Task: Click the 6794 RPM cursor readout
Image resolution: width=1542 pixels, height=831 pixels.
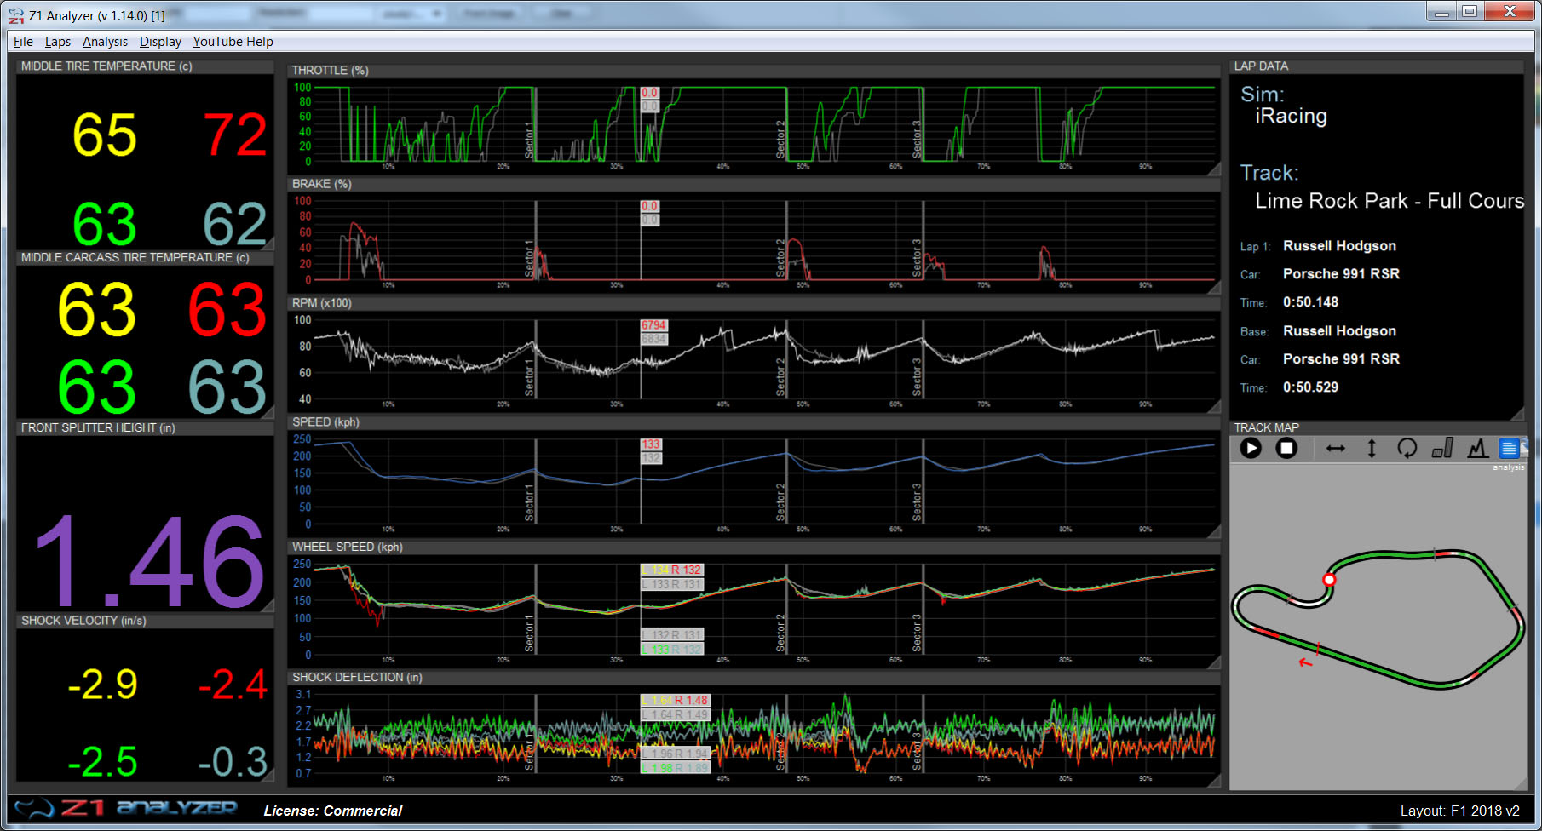Action: [x=653, y=325]
